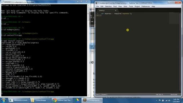The height and width of the screenshot is (103, 183).
Task: Open the File menu in Sublime Text
Action: (98, 7)
